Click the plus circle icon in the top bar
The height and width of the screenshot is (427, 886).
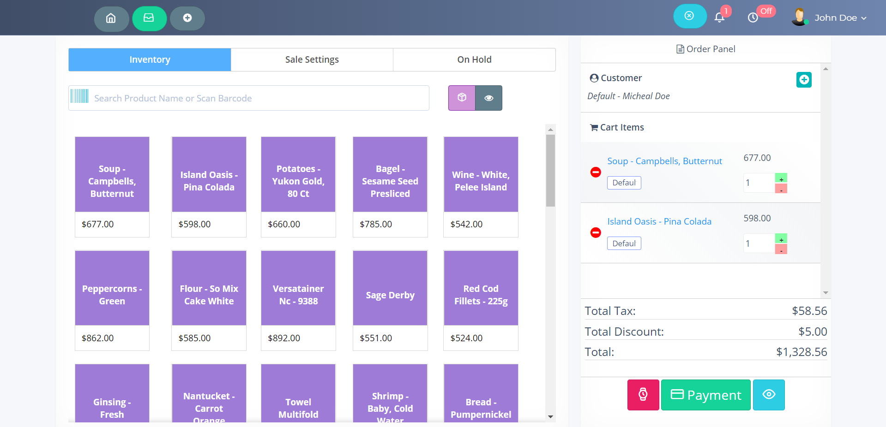click(x=187, y=18)
